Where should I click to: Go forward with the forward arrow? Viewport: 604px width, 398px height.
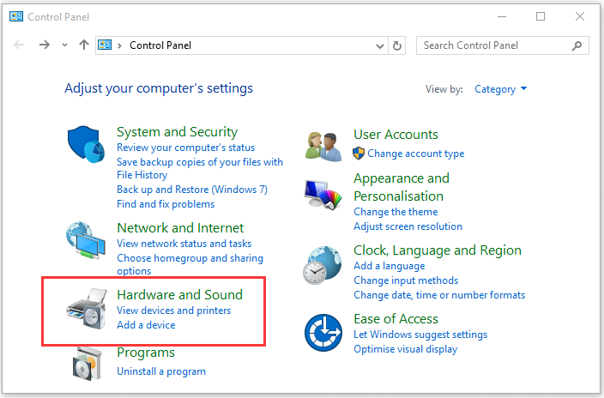click(45, 45)
